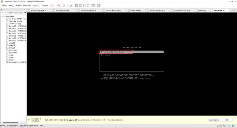
Task: Close the install hint bar with corner icon
Action: click(x=235, y=117)
